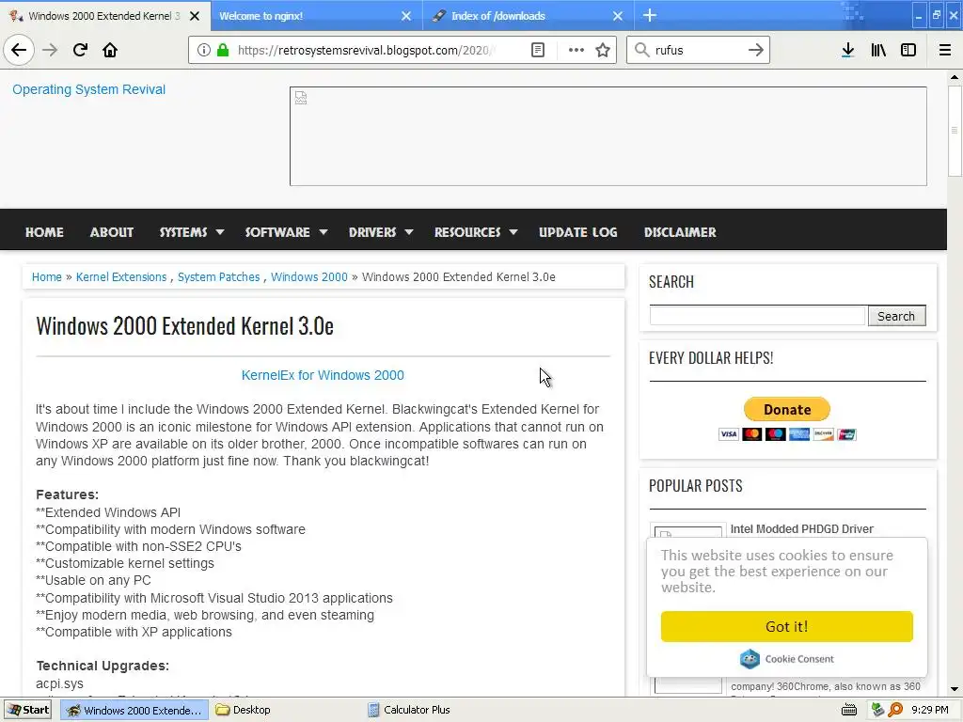
Task: Switch to Calculator Plus on taskbar
Action: click(409, 710)
